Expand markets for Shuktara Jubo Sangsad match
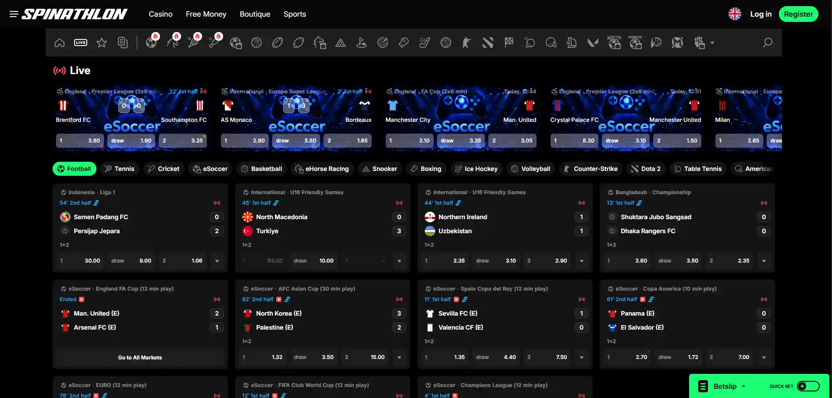 point(764,261)
